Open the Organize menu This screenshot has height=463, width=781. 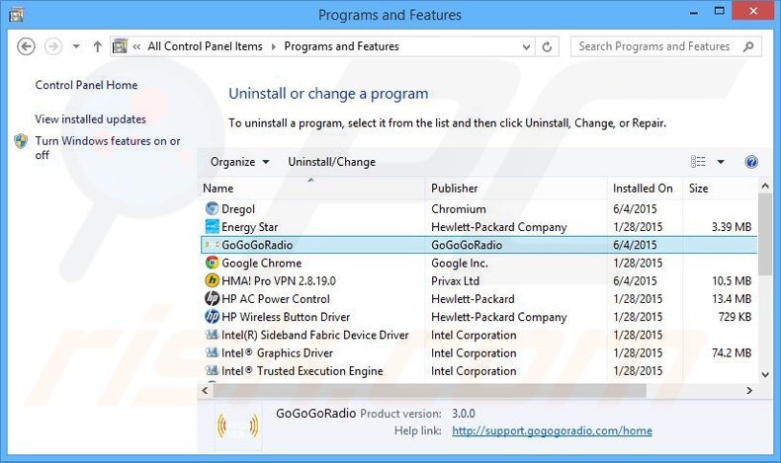click(x=239, y=162)
